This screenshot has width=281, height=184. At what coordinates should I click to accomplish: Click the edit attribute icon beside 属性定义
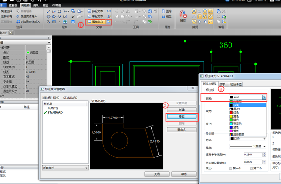109,22
